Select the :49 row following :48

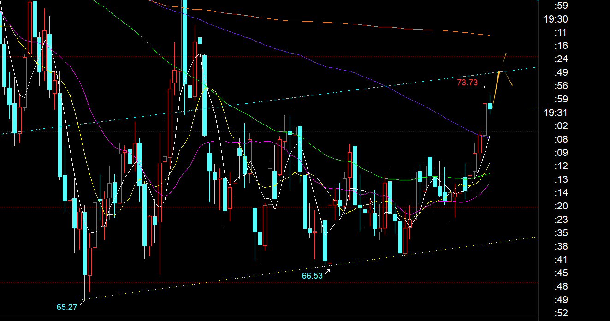point(561,300)
